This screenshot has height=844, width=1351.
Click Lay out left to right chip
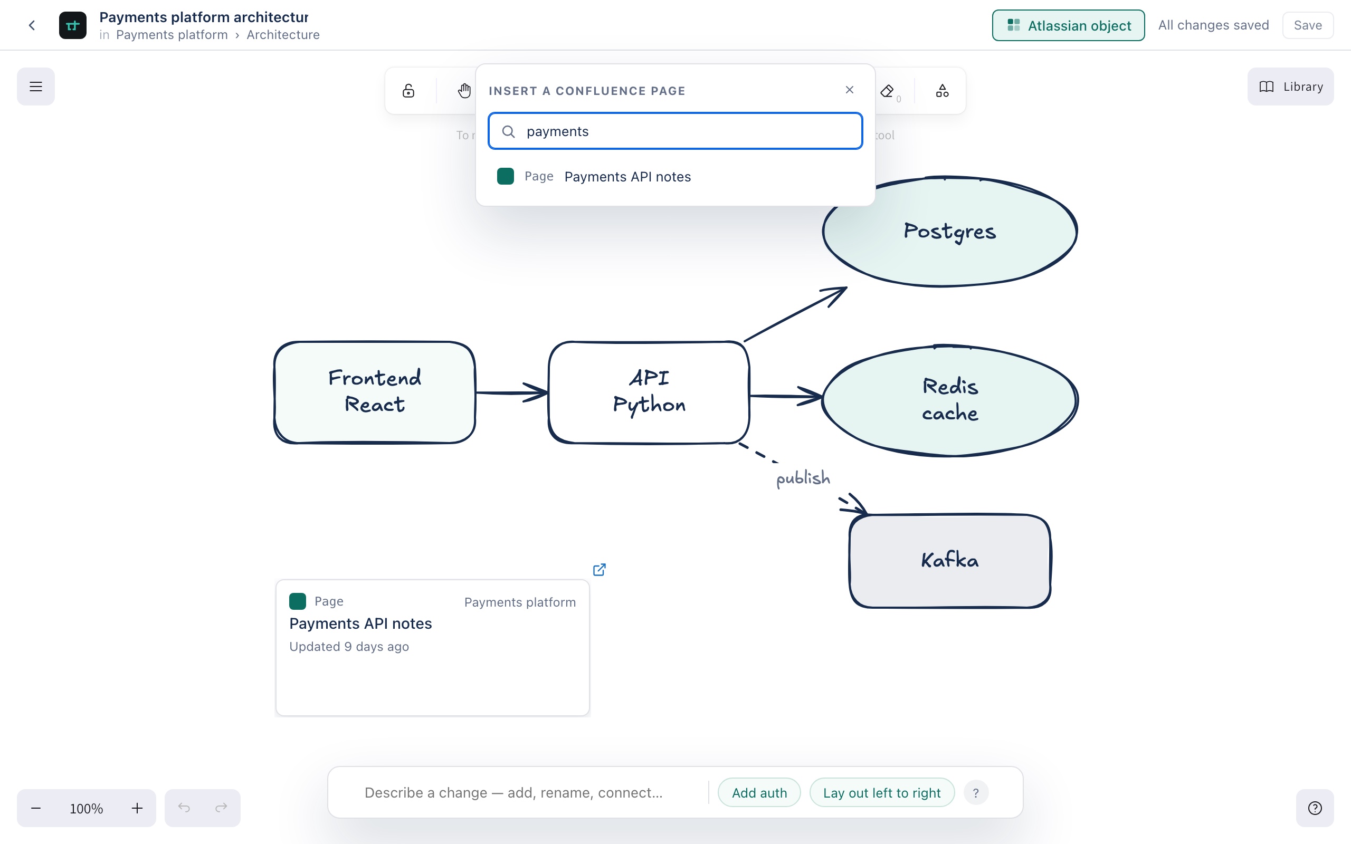[881, 793]
